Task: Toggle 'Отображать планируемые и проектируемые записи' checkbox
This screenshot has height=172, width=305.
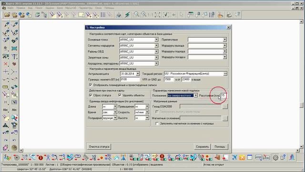Action: click(91, 85)
